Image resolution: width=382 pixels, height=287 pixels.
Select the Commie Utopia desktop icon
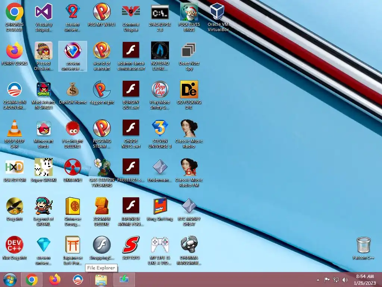[x=131, y=18]
